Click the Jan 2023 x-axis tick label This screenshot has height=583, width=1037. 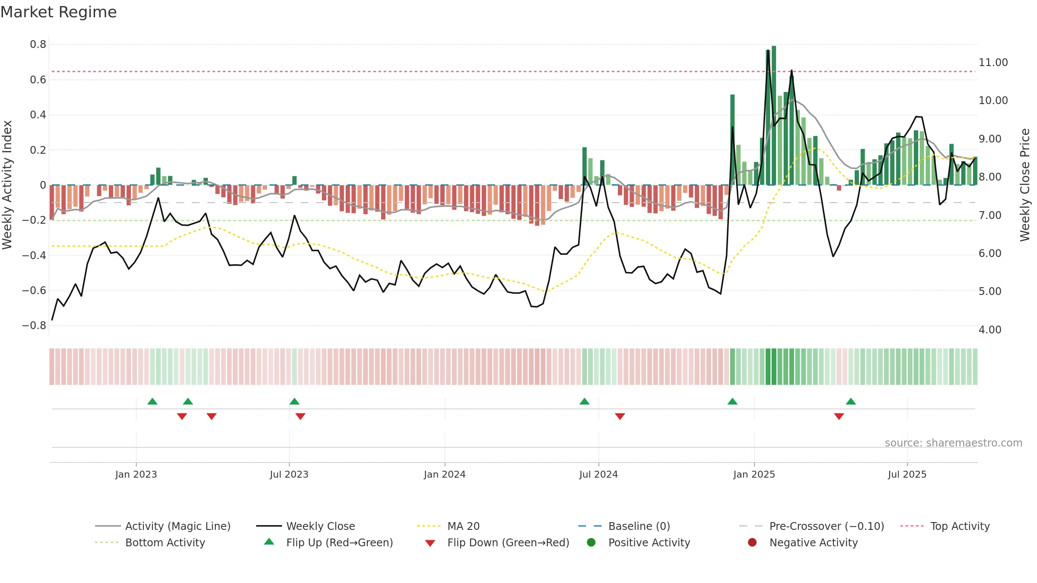click(x=136, y=475)
